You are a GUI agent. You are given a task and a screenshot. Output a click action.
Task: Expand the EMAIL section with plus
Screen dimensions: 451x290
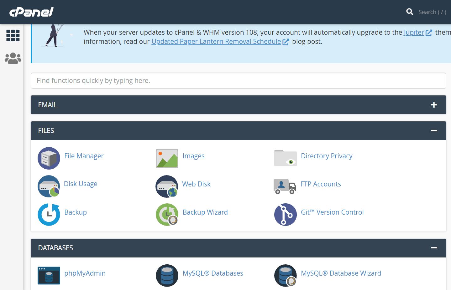point(434,105)
